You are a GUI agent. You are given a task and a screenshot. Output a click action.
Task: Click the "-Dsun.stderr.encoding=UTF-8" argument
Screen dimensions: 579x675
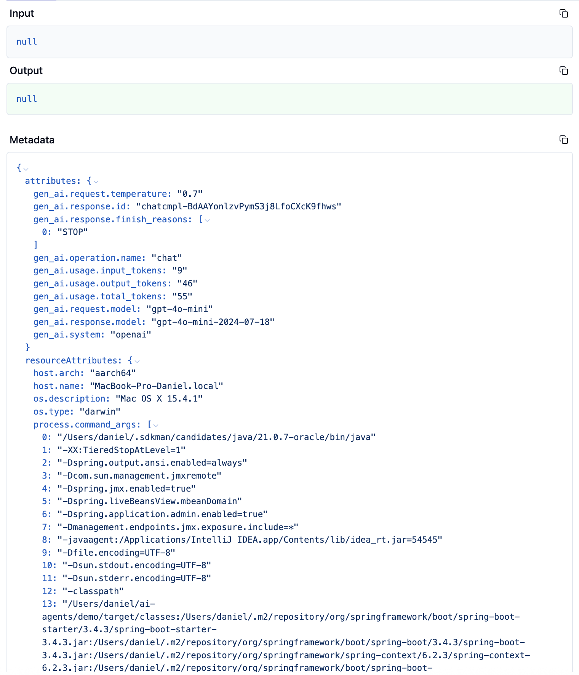(x=137, y=578)
